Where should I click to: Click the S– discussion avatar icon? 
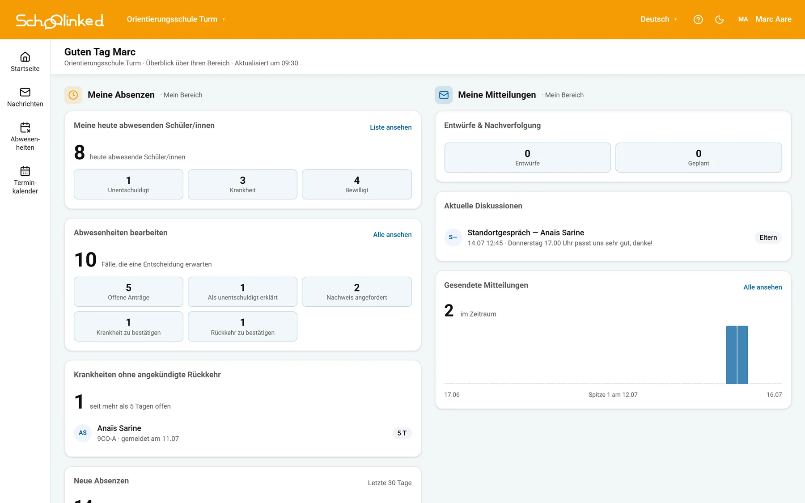453,237
